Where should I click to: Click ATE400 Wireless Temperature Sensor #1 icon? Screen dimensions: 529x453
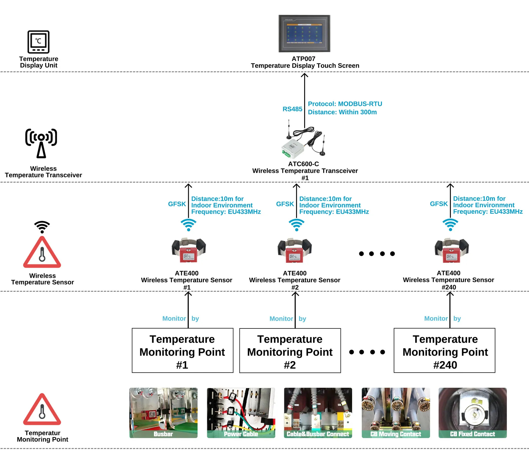(189, 252)
